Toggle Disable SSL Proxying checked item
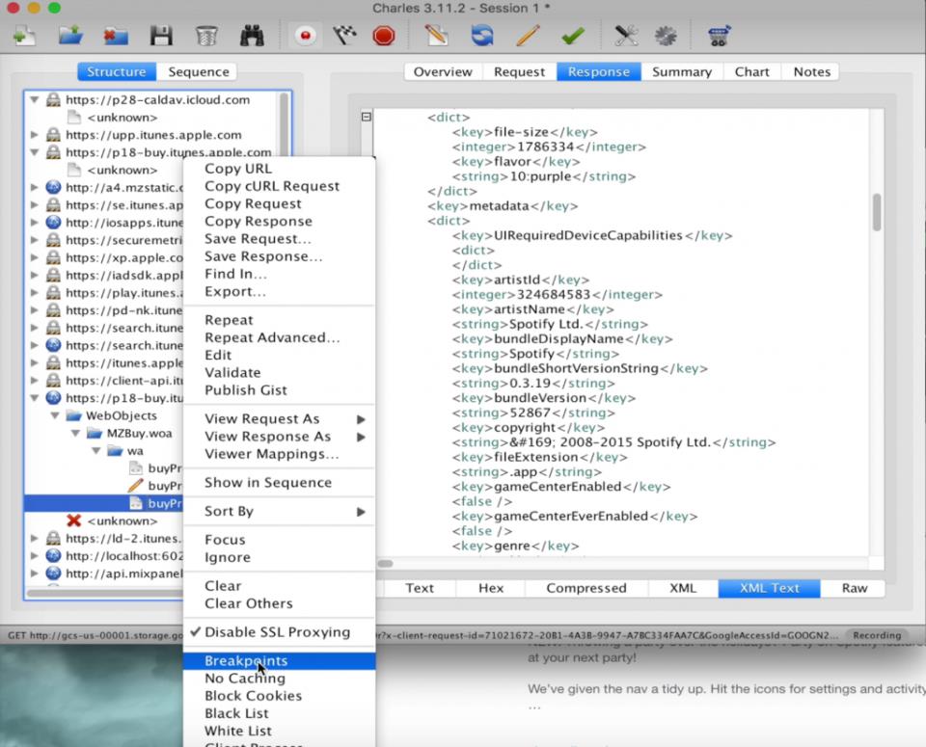 [x=277, y=632]
